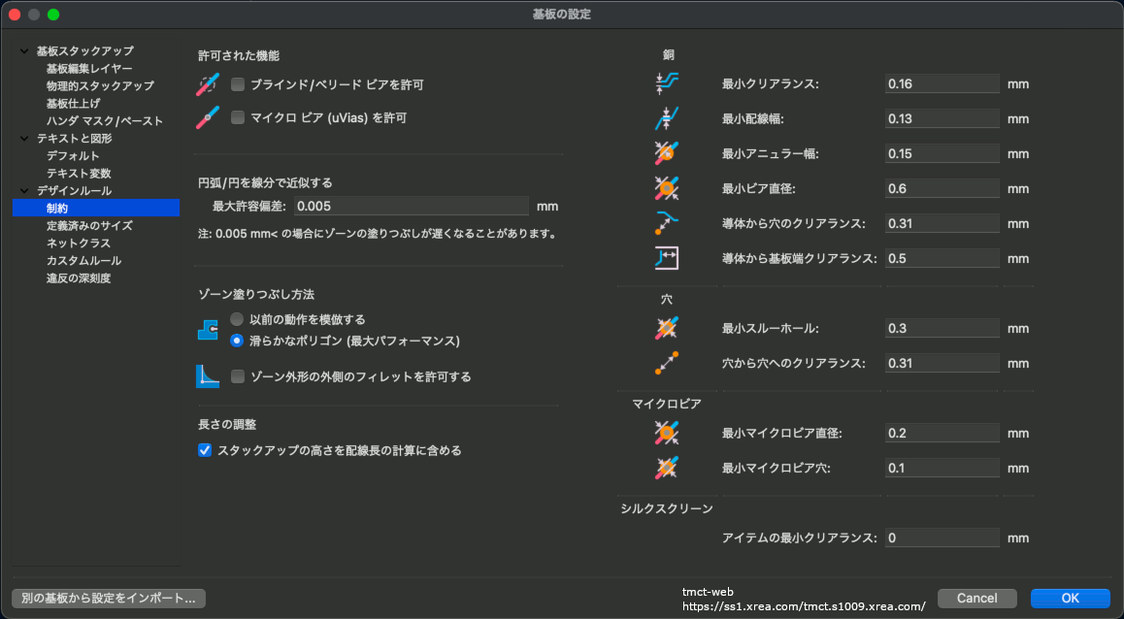Collapse the デザインルール tree section
Image resolution: width=1124 pixels, height=619 pixels.
(24, 190)
